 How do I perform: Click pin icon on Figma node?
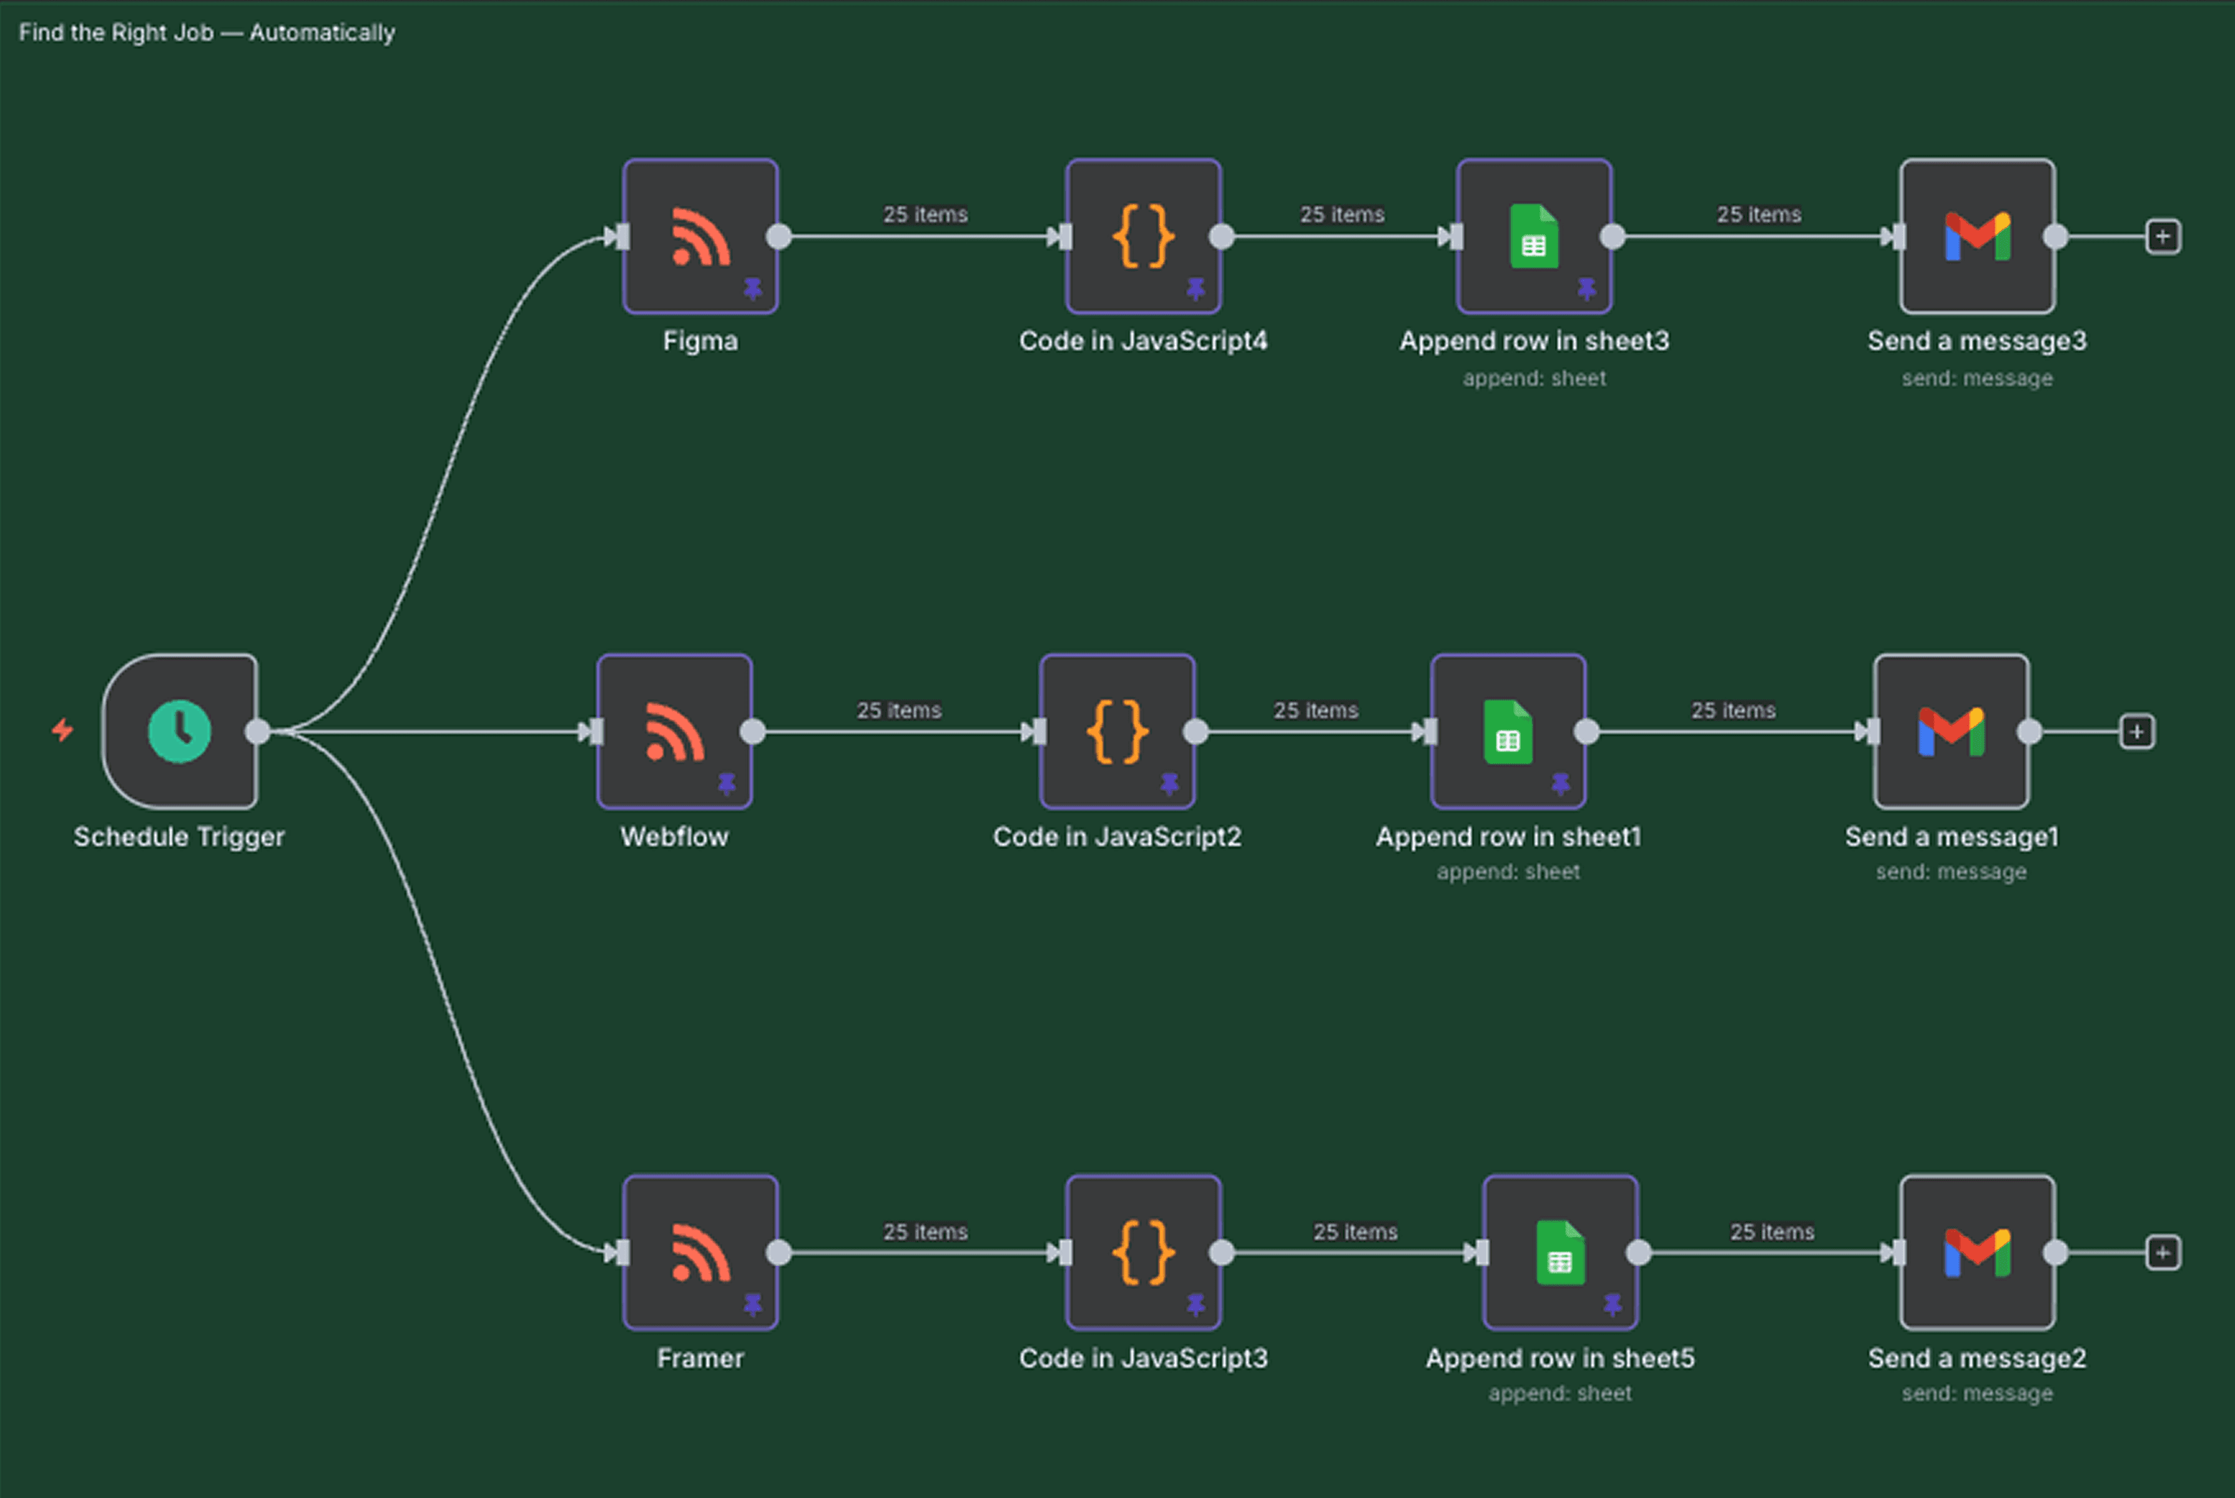(753, 288)
